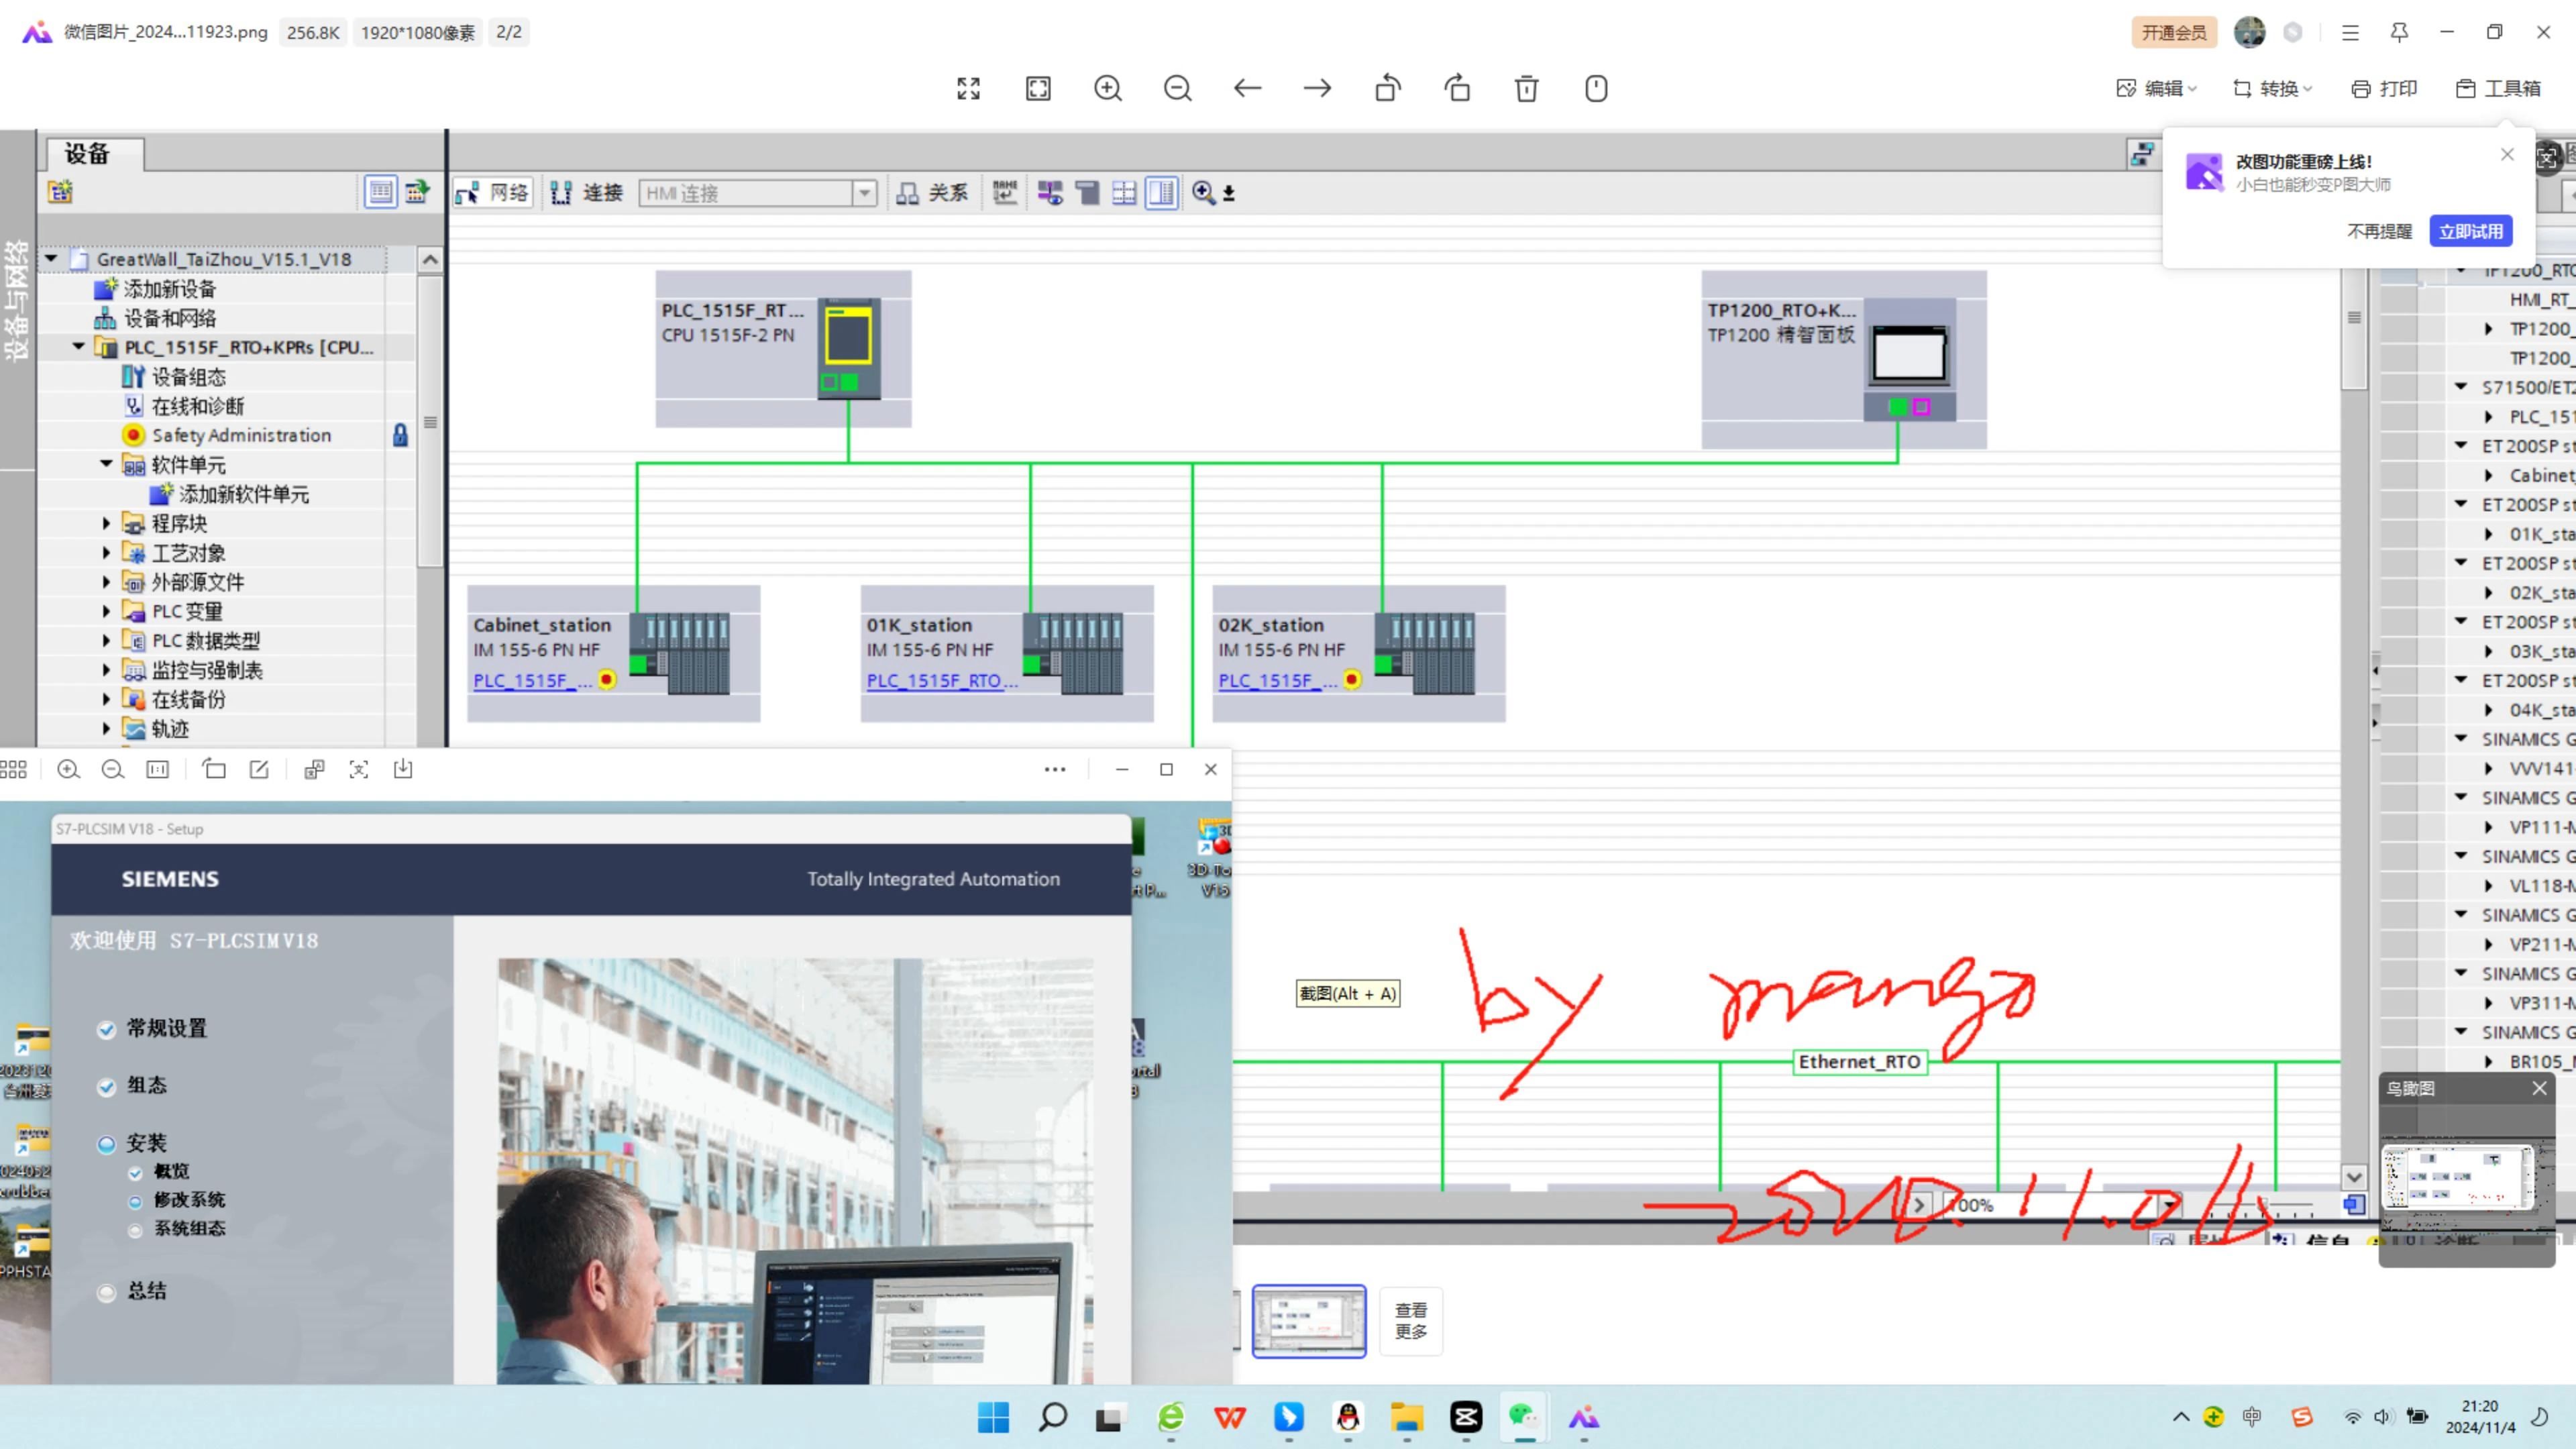Open the grid view icon in lower viewer
The height and width of the screenshot is (1449, 2576).
tap(13, 769)
